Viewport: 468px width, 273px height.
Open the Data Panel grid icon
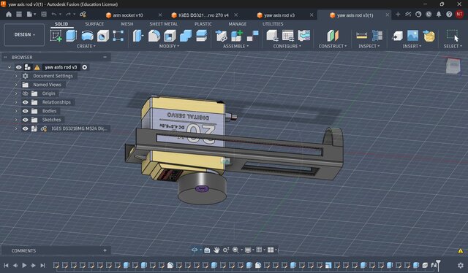click(x=19, y=15)
